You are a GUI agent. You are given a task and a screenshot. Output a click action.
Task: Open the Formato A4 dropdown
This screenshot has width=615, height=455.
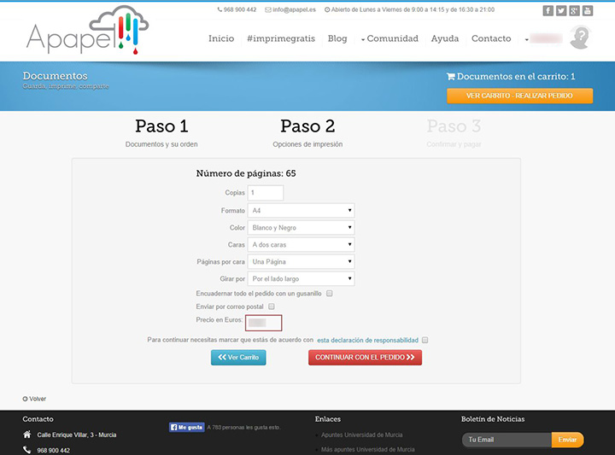coord(301,211)
